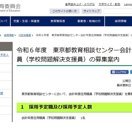Click the Tokyo Board of Education logo
Image resolution: width=132 pixels, height=132 pixels.
point(10,8)
